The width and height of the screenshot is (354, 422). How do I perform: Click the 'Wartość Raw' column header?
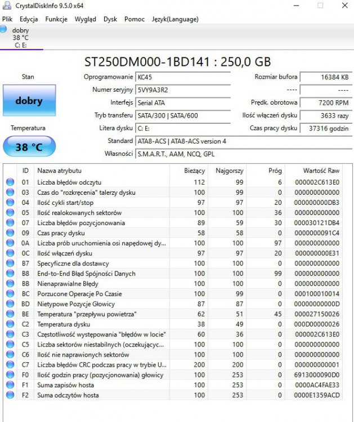321,170
